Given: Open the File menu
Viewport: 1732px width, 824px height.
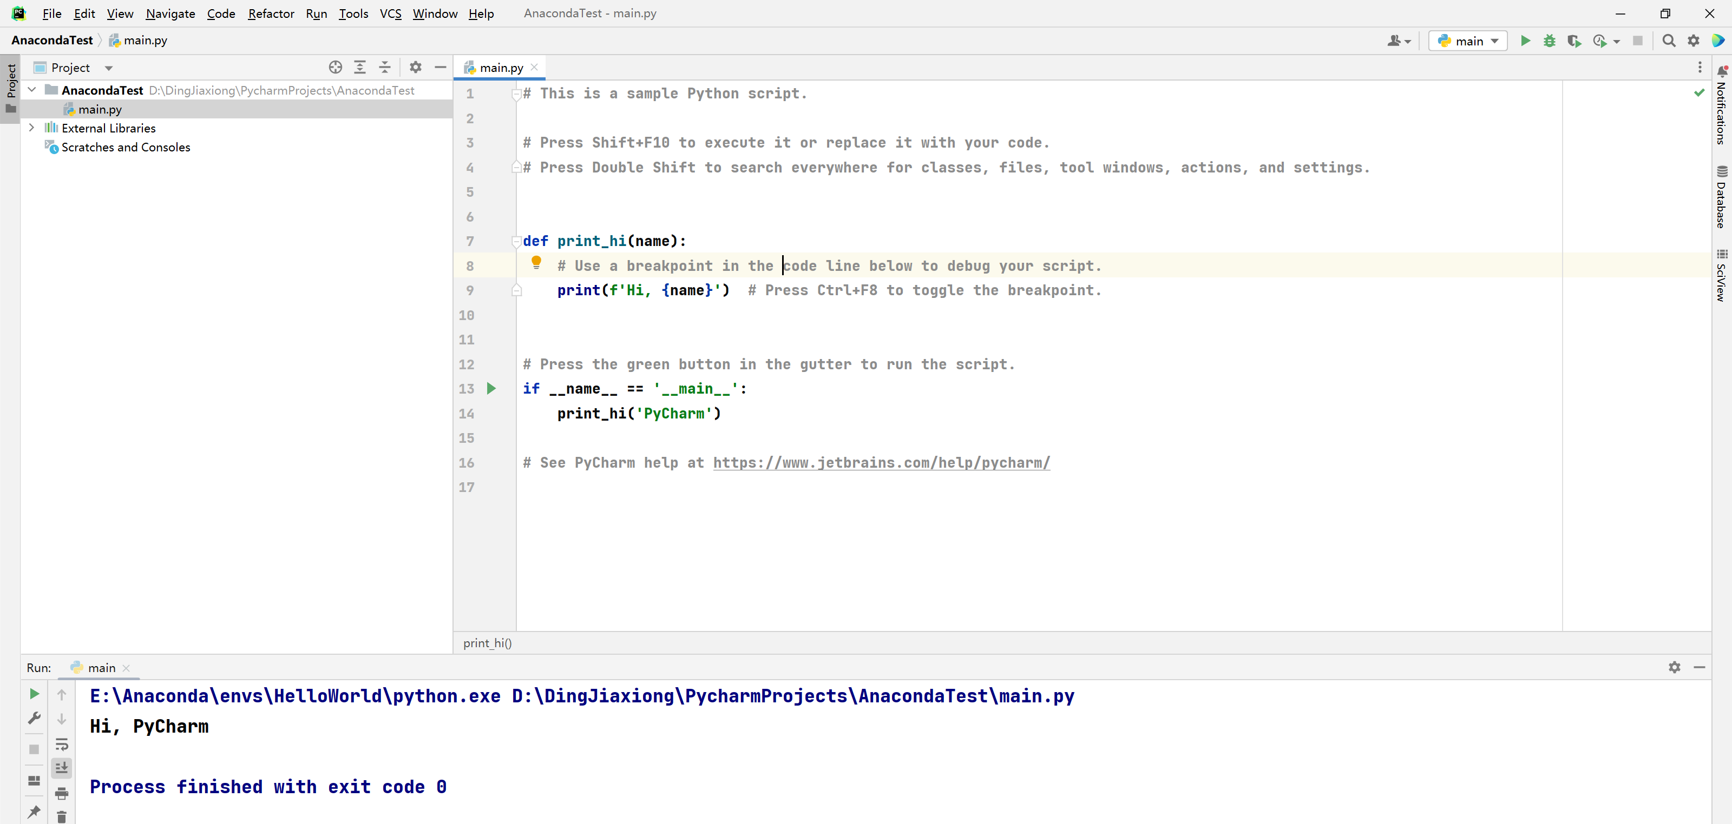Looking at the screenshot, I should [x=52, y=14].
